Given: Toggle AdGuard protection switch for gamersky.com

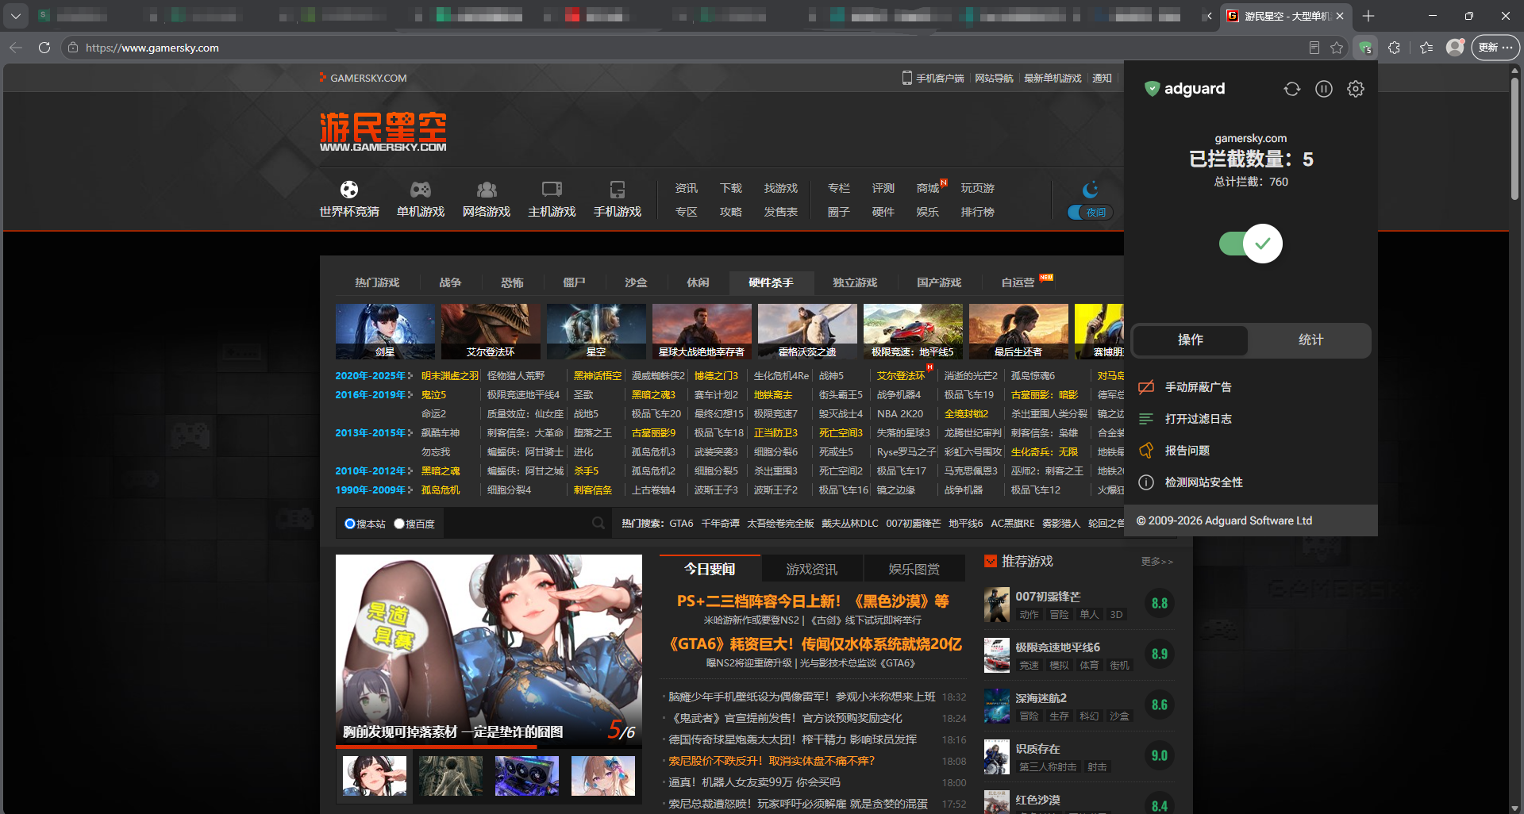Looking at the screenshot, I should [x=1251, y=244].
